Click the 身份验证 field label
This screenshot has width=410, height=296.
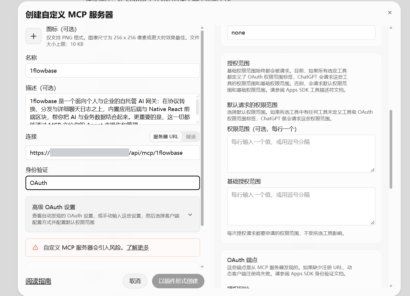(x=37, y=170)
